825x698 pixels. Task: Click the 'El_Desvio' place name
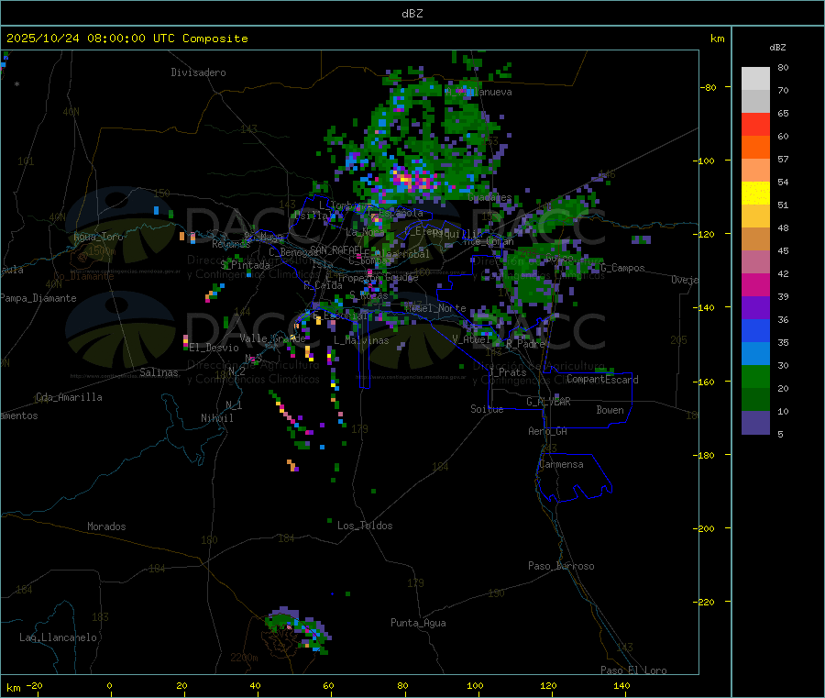click(214, 348)
